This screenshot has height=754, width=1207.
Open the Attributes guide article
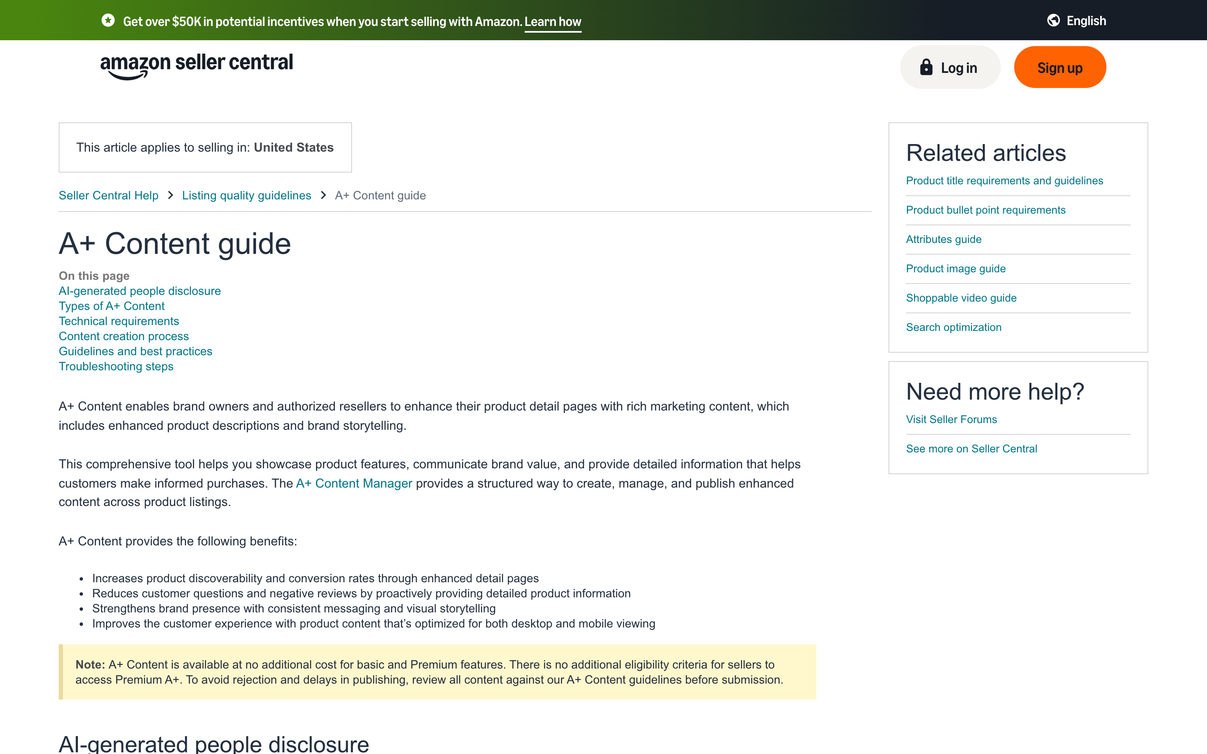tap(944, 239)
